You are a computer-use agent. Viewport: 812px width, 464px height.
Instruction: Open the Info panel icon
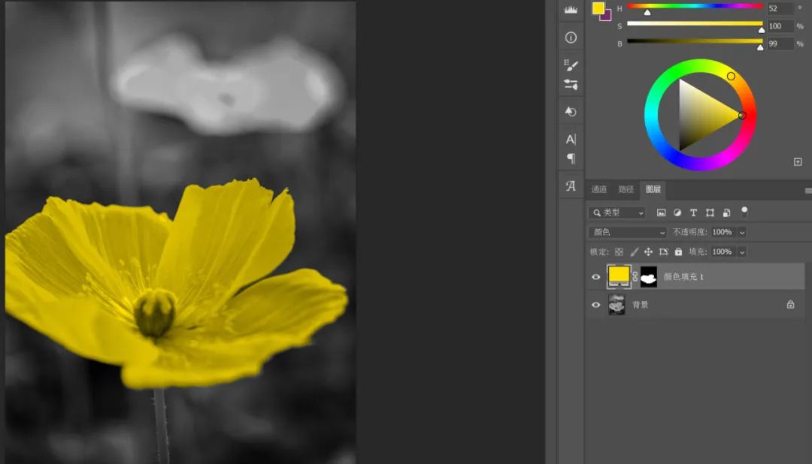pos(571,38)
